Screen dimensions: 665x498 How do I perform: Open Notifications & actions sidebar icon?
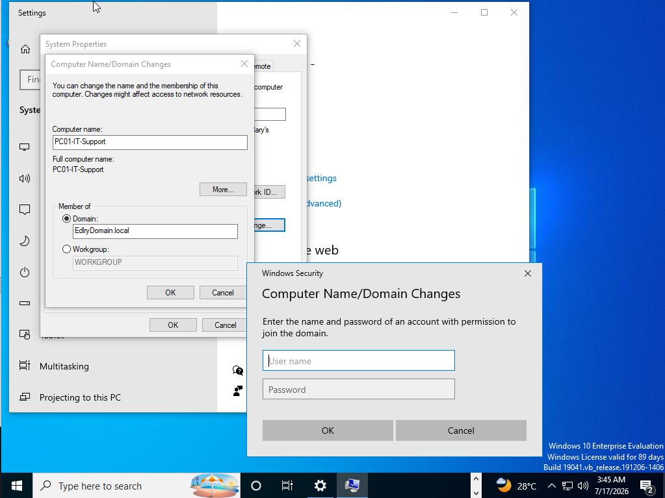(x=25, y=209)
